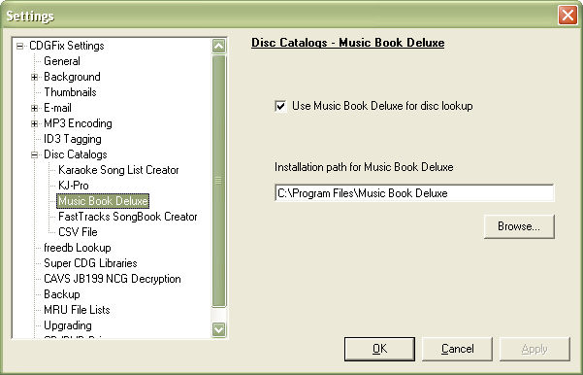Open freedb Lookup settings
Screen dimensions: 583x375
pyautogui.click(x=78, y=248)
